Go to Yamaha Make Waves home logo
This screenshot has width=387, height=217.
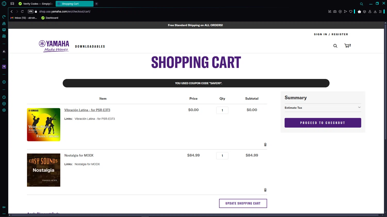click(54, 46)
